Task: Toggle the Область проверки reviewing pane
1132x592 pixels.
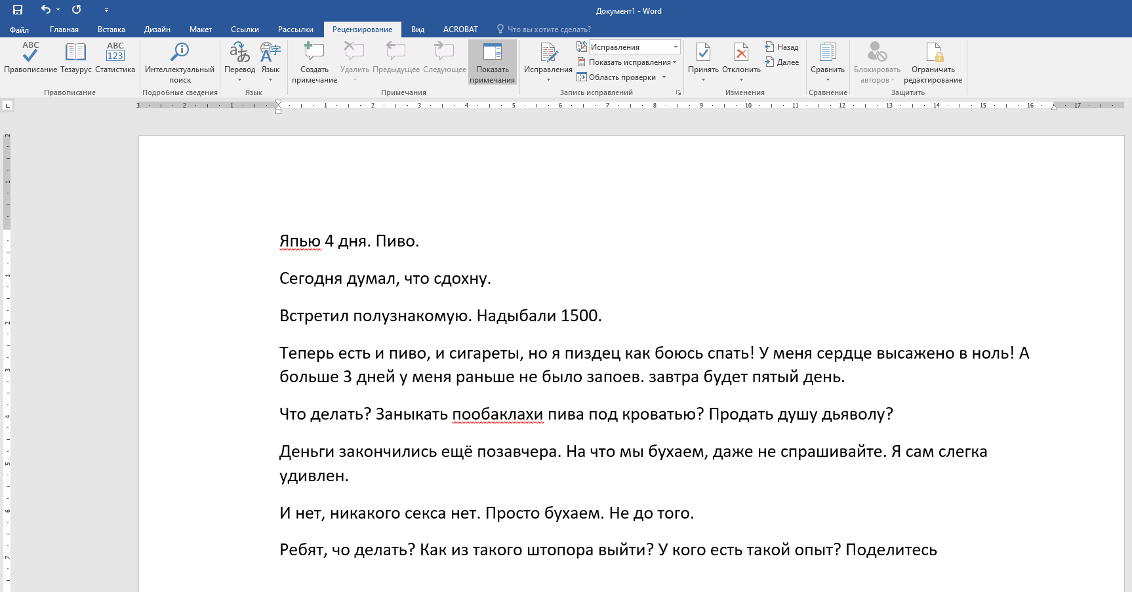Action: (622, 77)
